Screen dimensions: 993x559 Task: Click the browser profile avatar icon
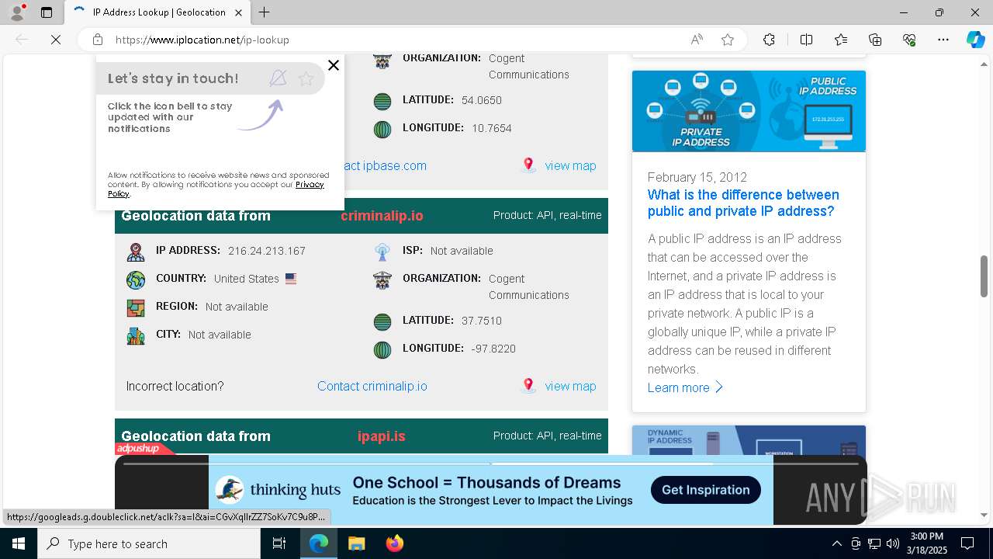coord(17,12)
